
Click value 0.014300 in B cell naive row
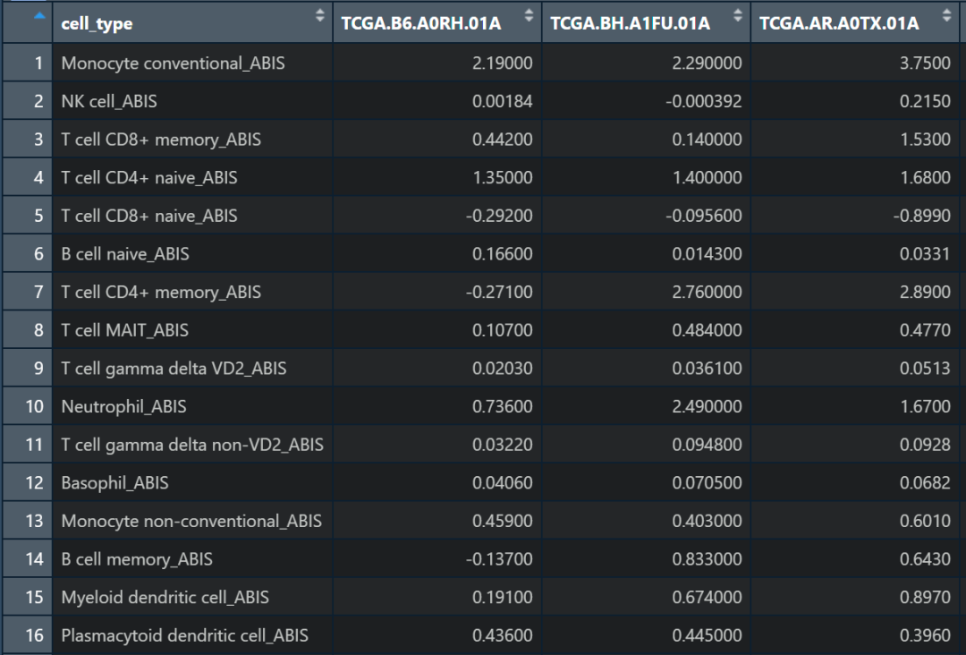pyautogui.click(x=707, y=254)
